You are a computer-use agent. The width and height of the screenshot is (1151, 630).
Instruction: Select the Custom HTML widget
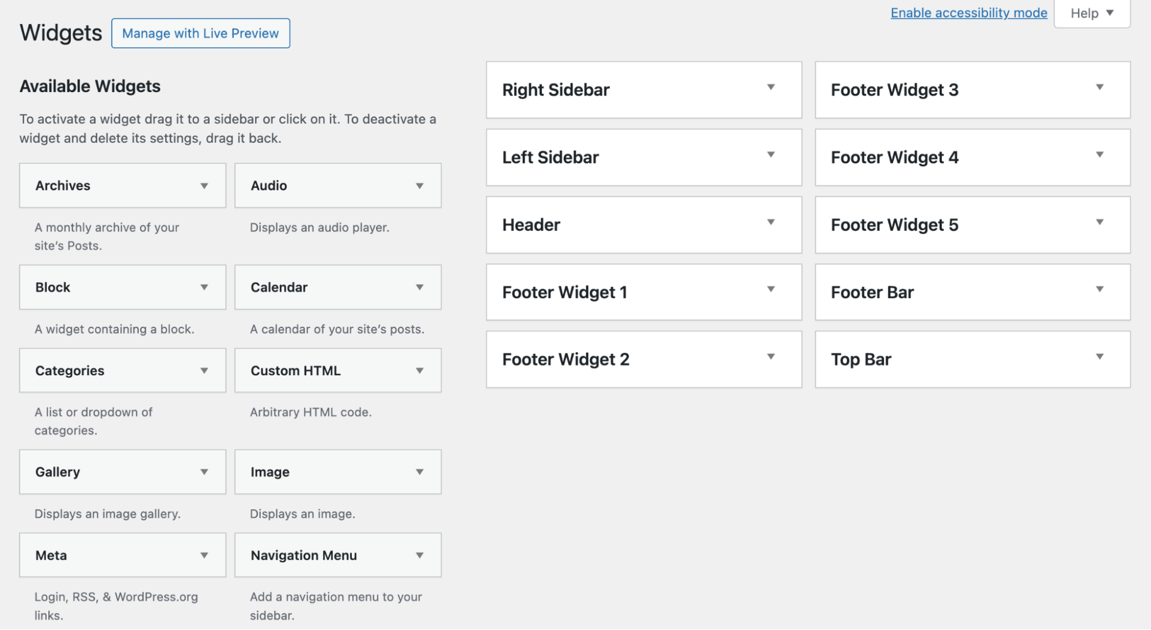pyautogui.click(x=337, y=371)
